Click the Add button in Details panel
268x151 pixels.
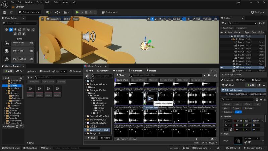click(250, 85)
